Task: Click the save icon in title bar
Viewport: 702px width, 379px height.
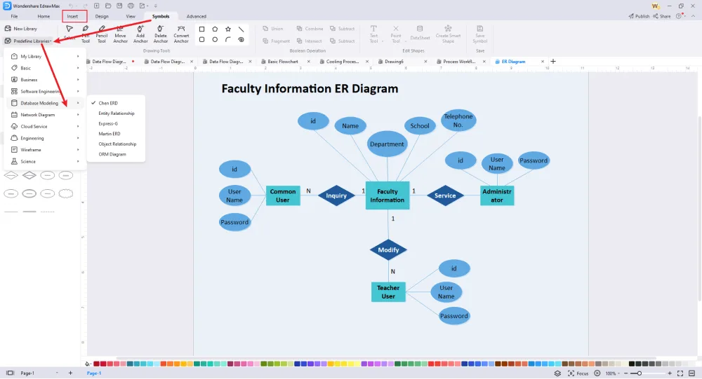Action: point(119,6)
